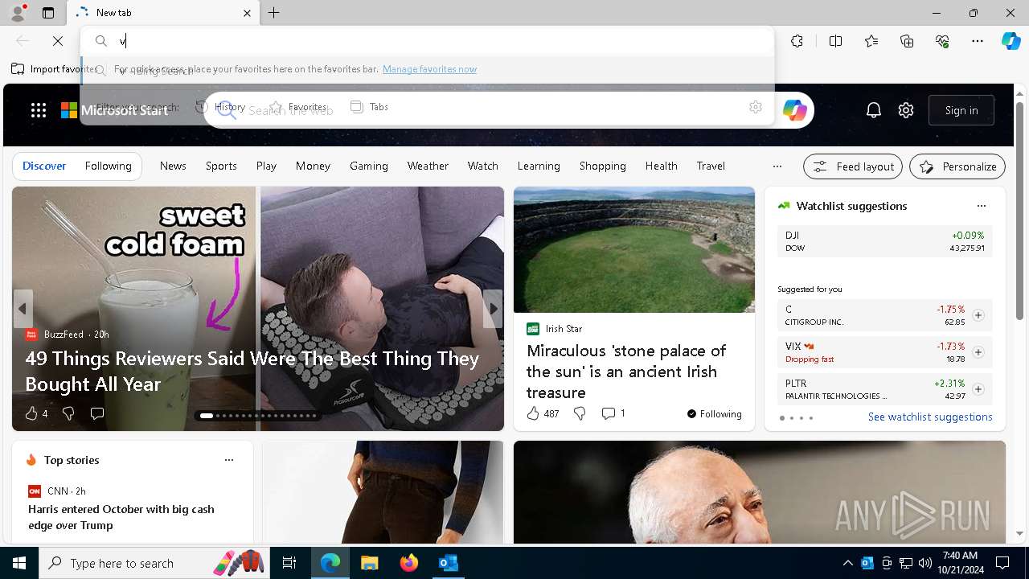
Task: Open the Shopping category
Action: coord(602,166)
